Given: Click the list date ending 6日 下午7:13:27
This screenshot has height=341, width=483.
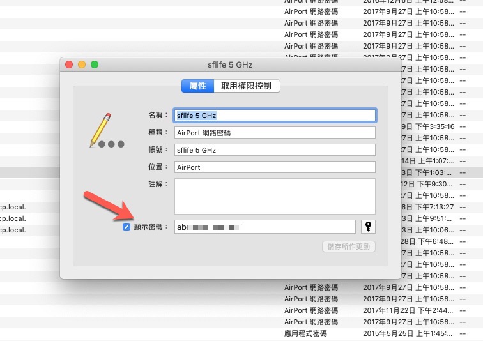Looking at the screenshot, I should pyautogui.click(x=427, y=207).
